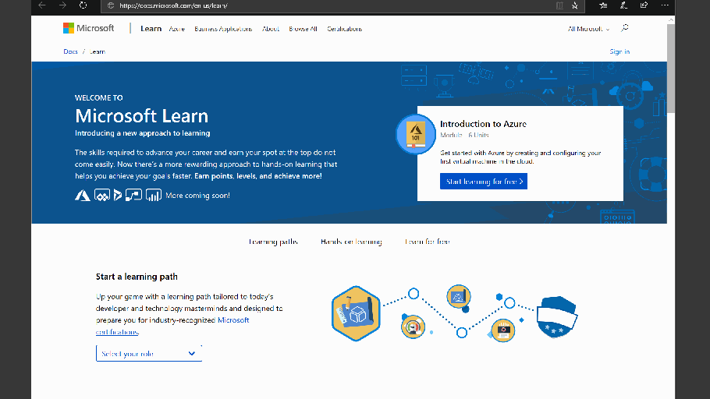This screenshot has height=399, width=710.
Task: Open Business Applications nav item
Action: coord(223,29)
